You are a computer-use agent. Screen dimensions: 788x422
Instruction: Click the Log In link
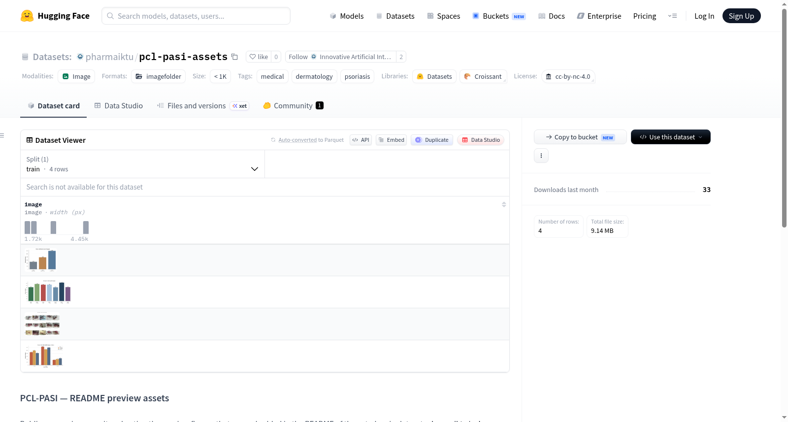(704, 16)
